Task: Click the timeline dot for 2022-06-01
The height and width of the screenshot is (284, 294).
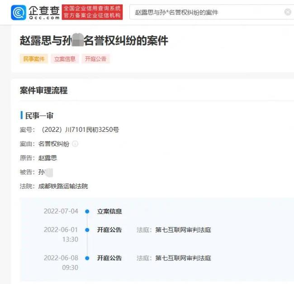Action: coord(87,230)
